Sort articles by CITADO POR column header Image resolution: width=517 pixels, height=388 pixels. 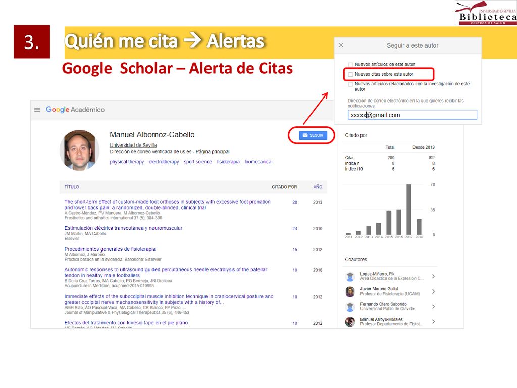point(284,187)
